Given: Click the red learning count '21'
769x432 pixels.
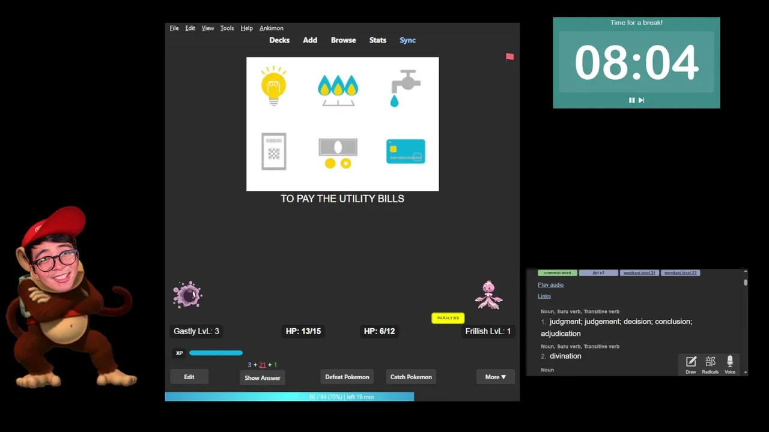Looking at the screenshot, I should [x=263, y=365].
